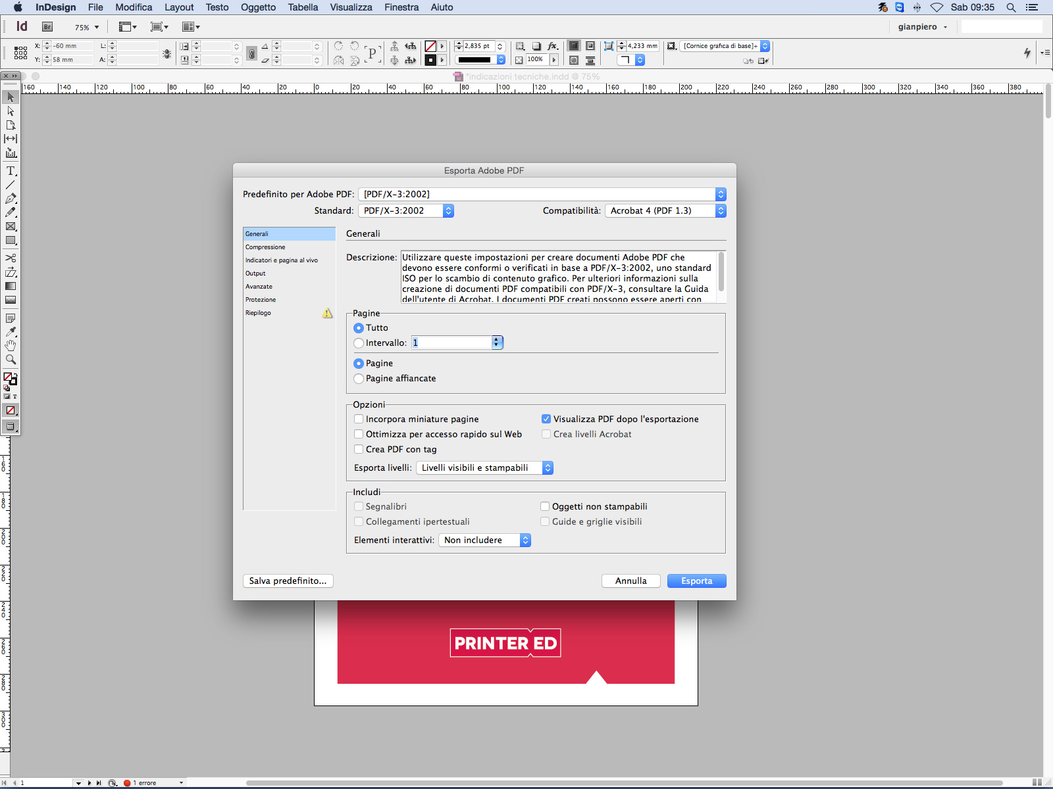
Task: Select the Intervallo radio button
Action: coord(359,343)
